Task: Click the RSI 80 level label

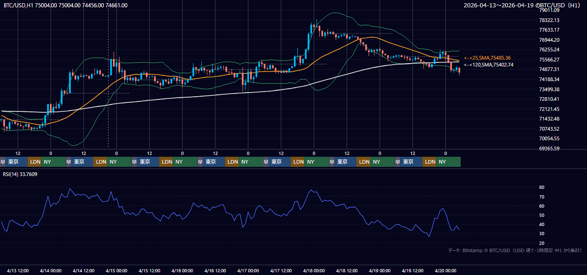Action: (542, 187)
